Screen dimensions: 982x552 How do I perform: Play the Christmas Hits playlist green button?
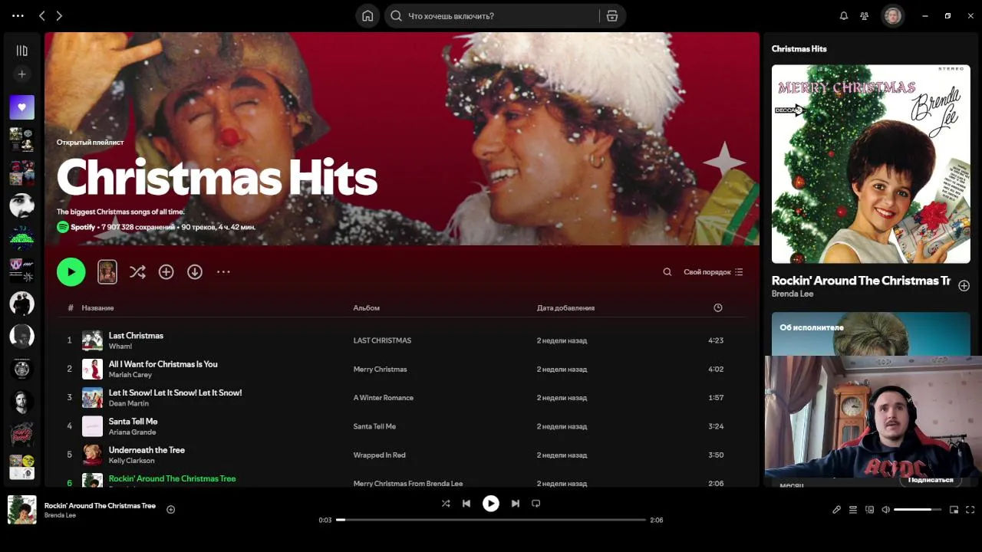tap(71, 272)
